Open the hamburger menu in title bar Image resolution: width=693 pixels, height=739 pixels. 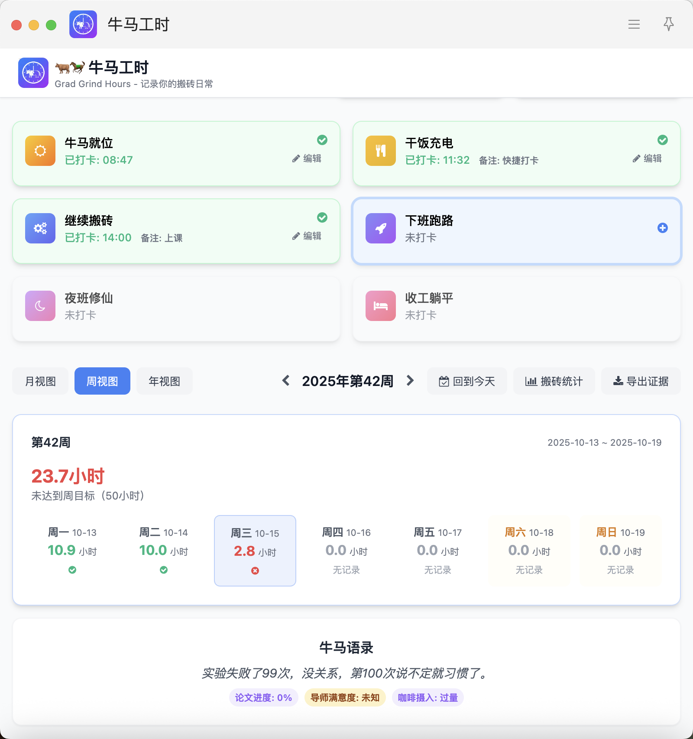point(634,24)
